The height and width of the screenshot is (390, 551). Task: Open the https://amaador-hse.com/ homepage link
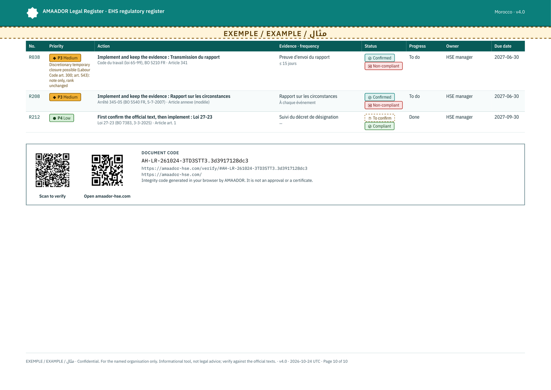pos(172,175)
